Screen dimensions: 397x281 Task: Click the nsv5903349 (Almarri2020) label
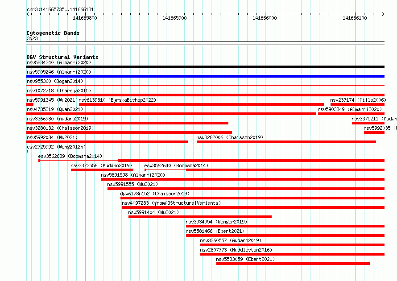(350, 109)
